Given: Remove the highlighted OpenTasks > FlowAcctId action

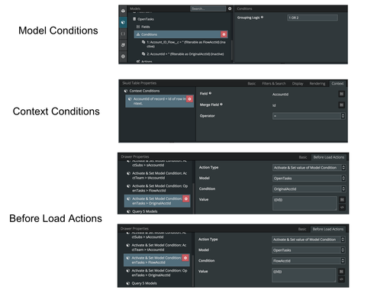Looking at the screenshot, I should [185, 258].
